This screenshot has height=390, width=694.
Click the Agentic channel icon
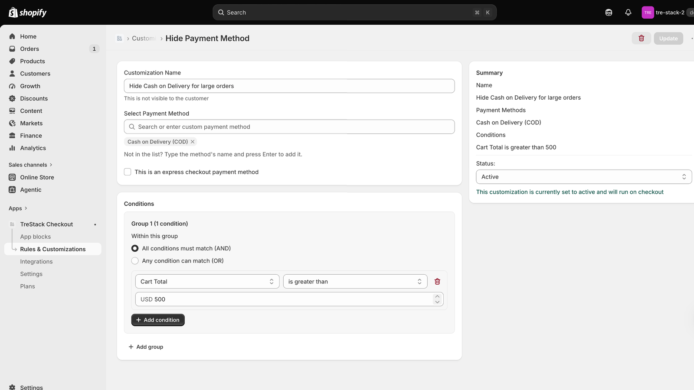pyautogui.click(x=12, y=190)
